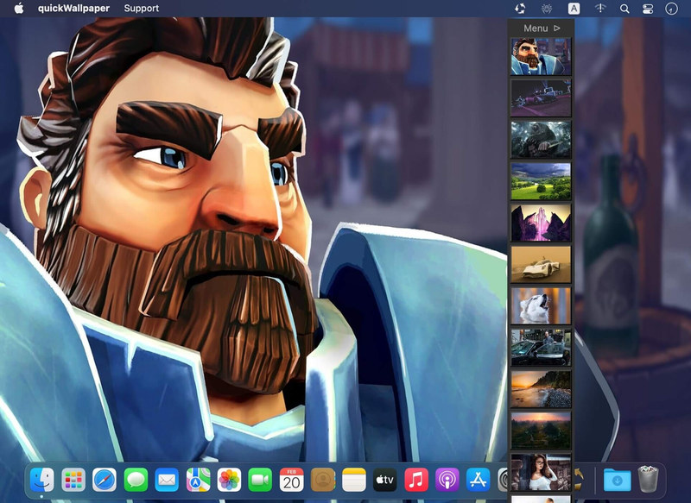This screenshot has width=691, height=503.
Task: Open the Downloads folder in Dock
Action: [x=617, y=480]
